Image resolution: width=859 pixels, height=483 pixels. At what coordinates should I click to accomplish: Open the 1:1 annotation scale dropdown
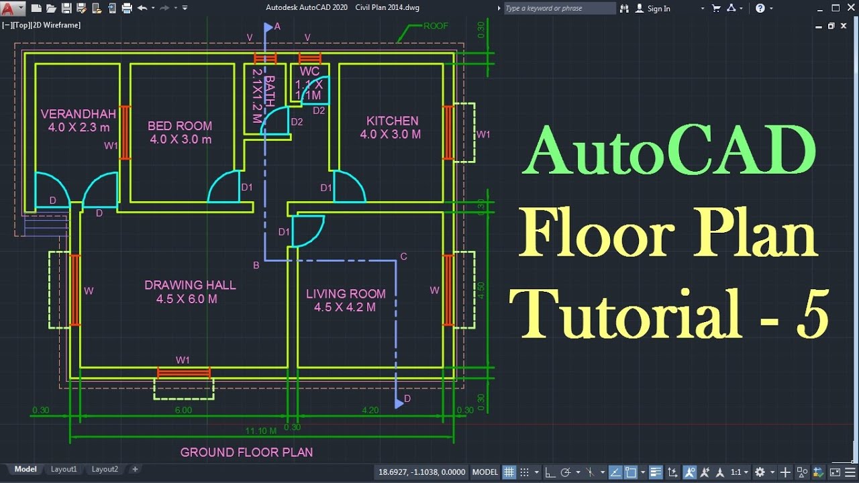[740, 472]
